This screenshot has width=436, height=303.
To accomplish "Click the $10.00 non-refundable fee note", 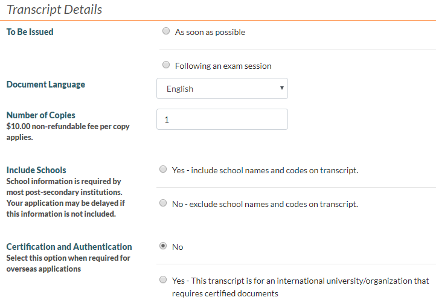I will [68, 132].
